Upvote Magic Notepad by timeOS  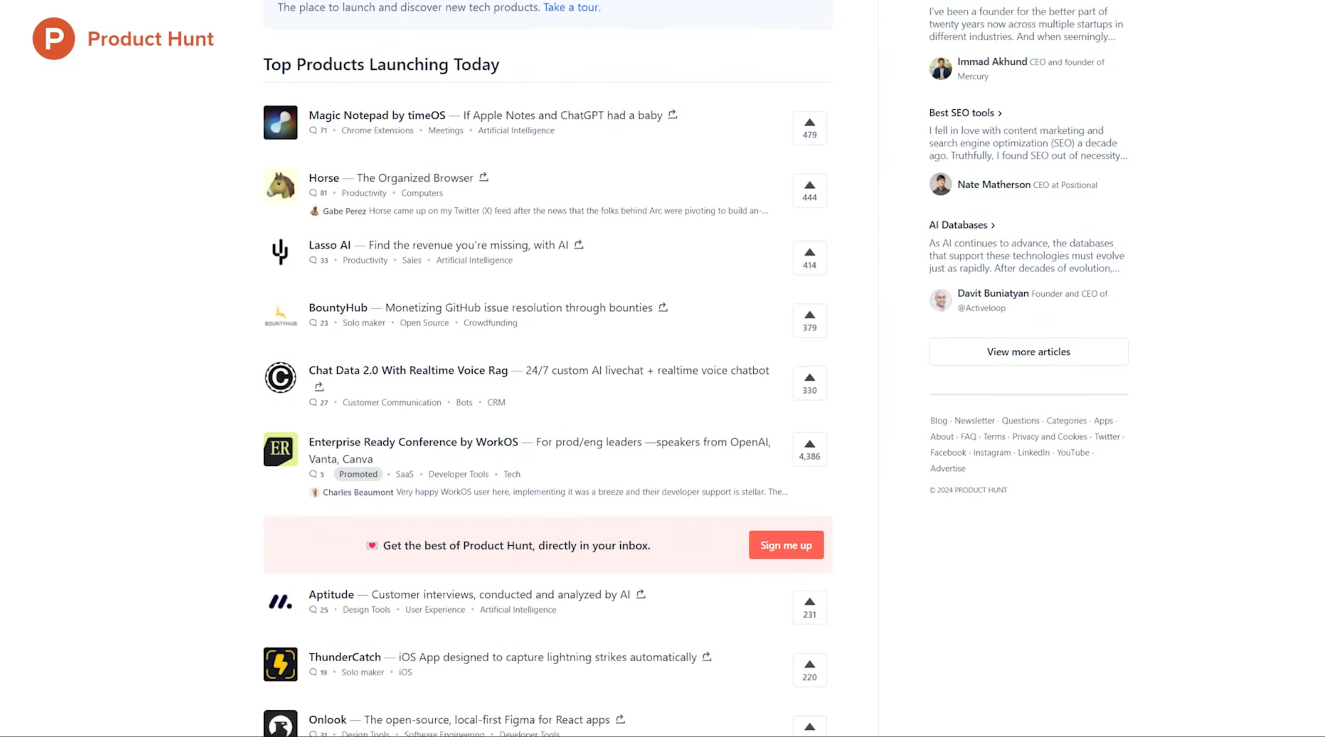809,128
